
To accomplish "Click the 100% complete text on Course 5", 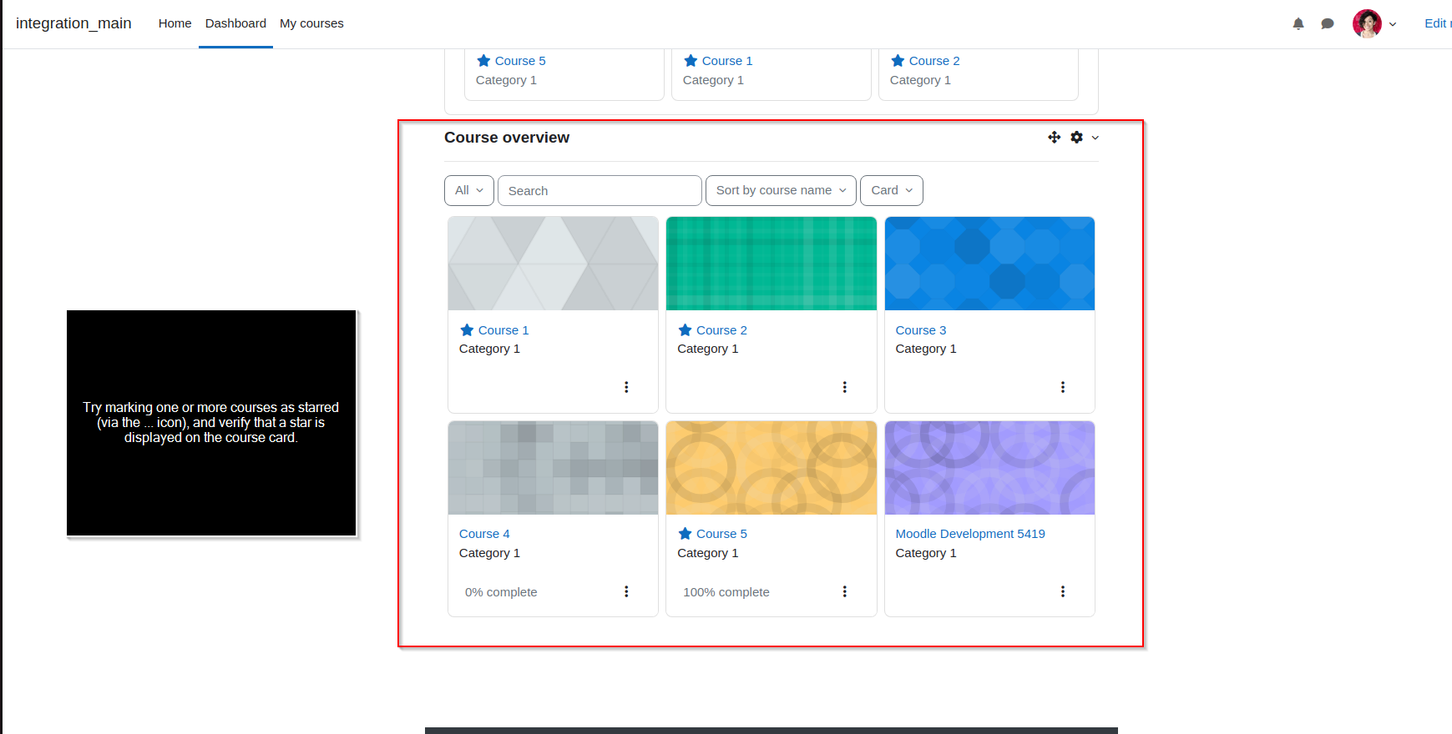I will pyautogui.click(x=726, y=592).
